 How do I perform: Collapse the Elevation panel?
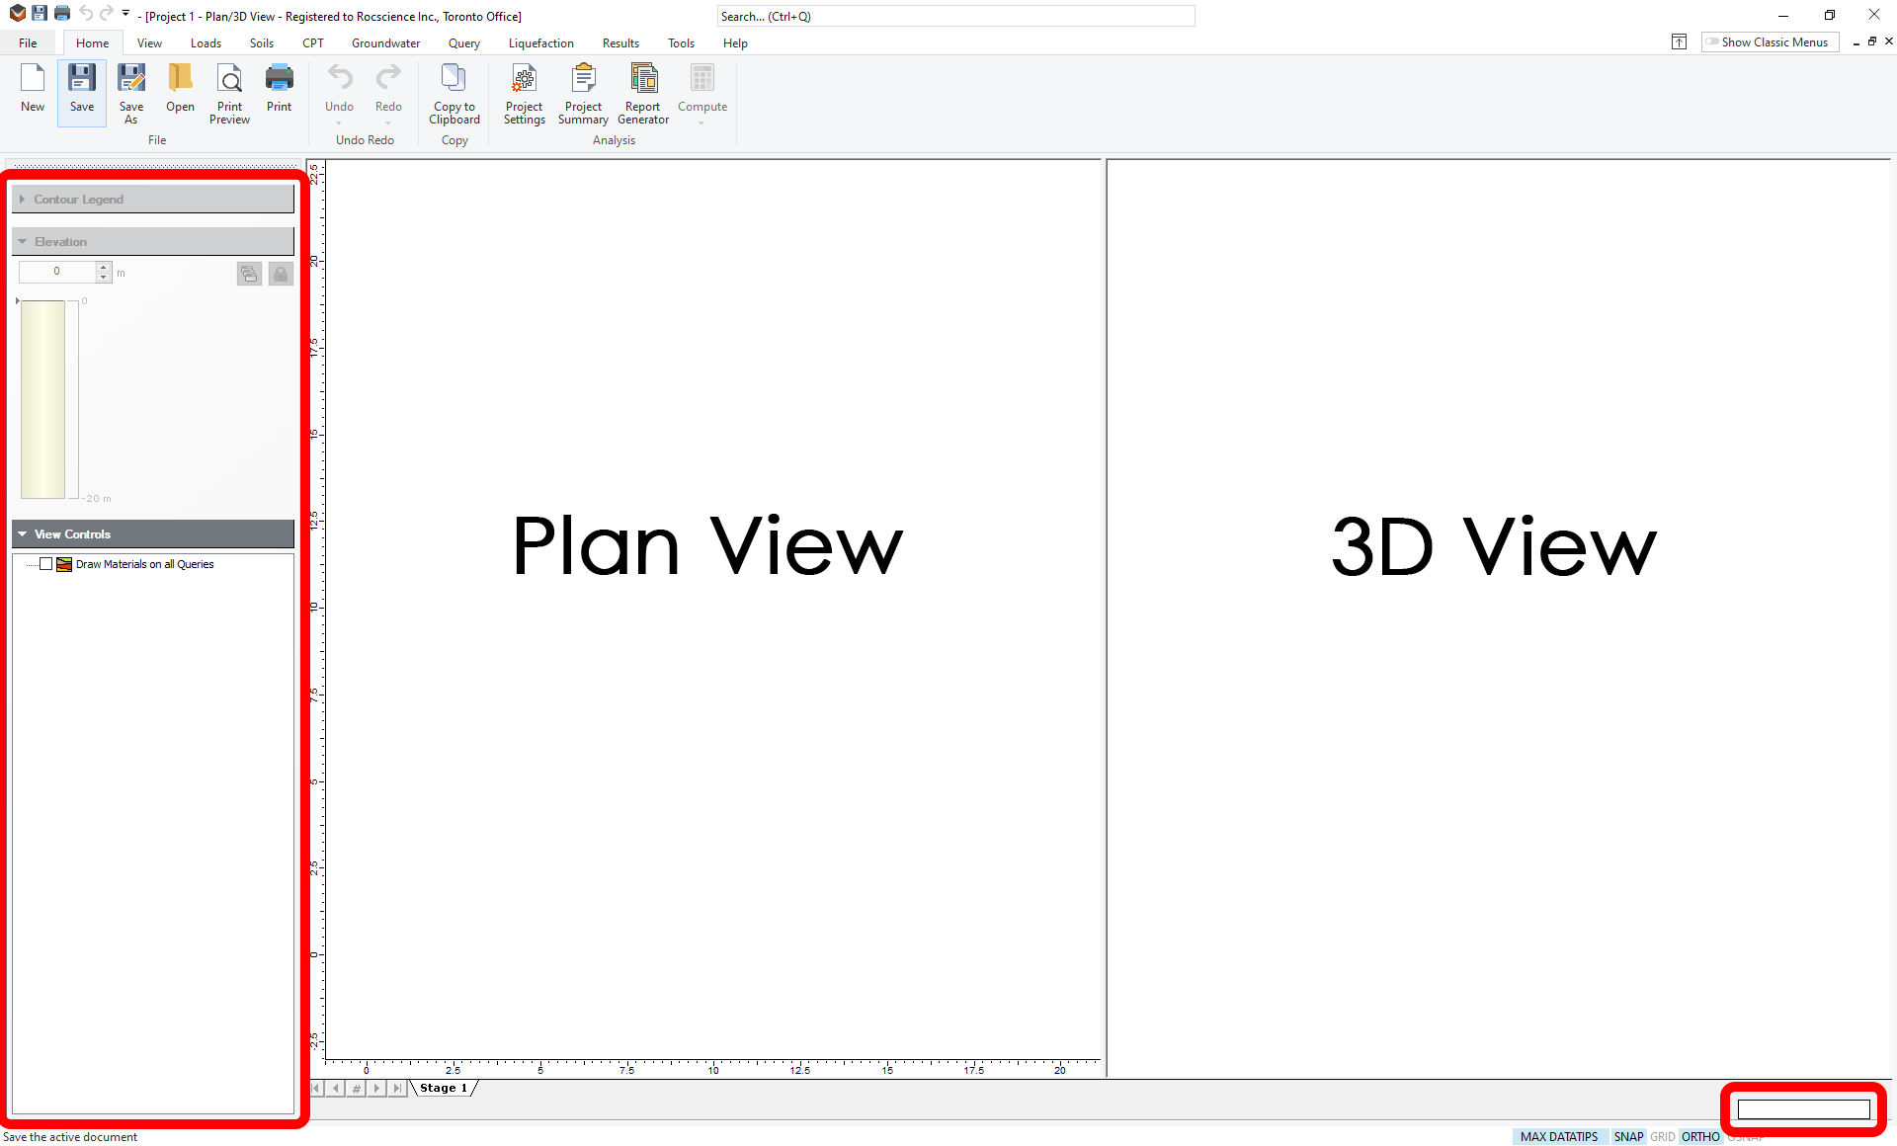click(22, 241)
